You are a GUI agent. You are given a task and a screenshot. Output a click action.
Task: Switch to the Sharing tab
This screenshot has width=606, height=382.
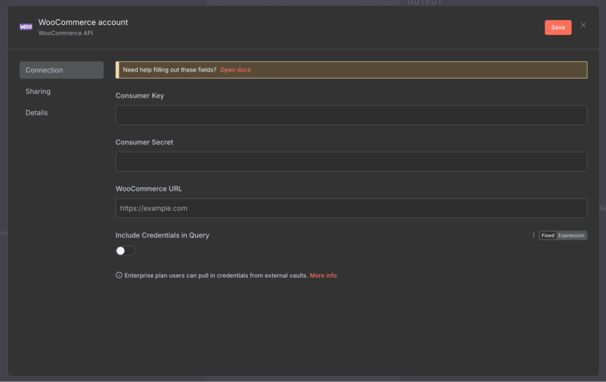pyautogui.click(x=38, y=91)
